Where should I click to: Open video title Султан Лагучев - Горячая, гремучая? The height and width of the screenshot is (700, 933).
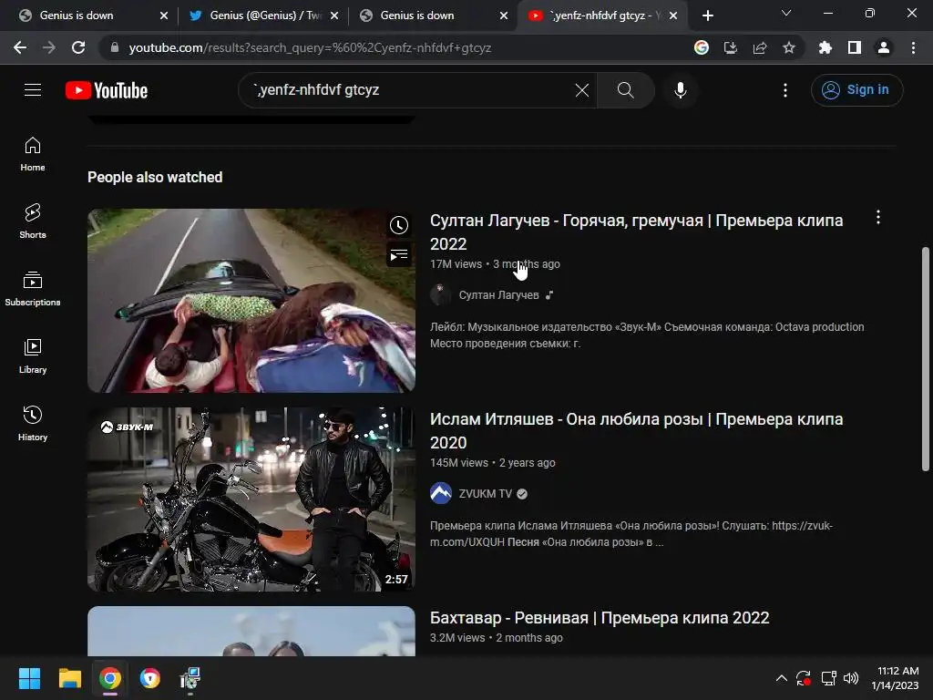tap(636, 232)
